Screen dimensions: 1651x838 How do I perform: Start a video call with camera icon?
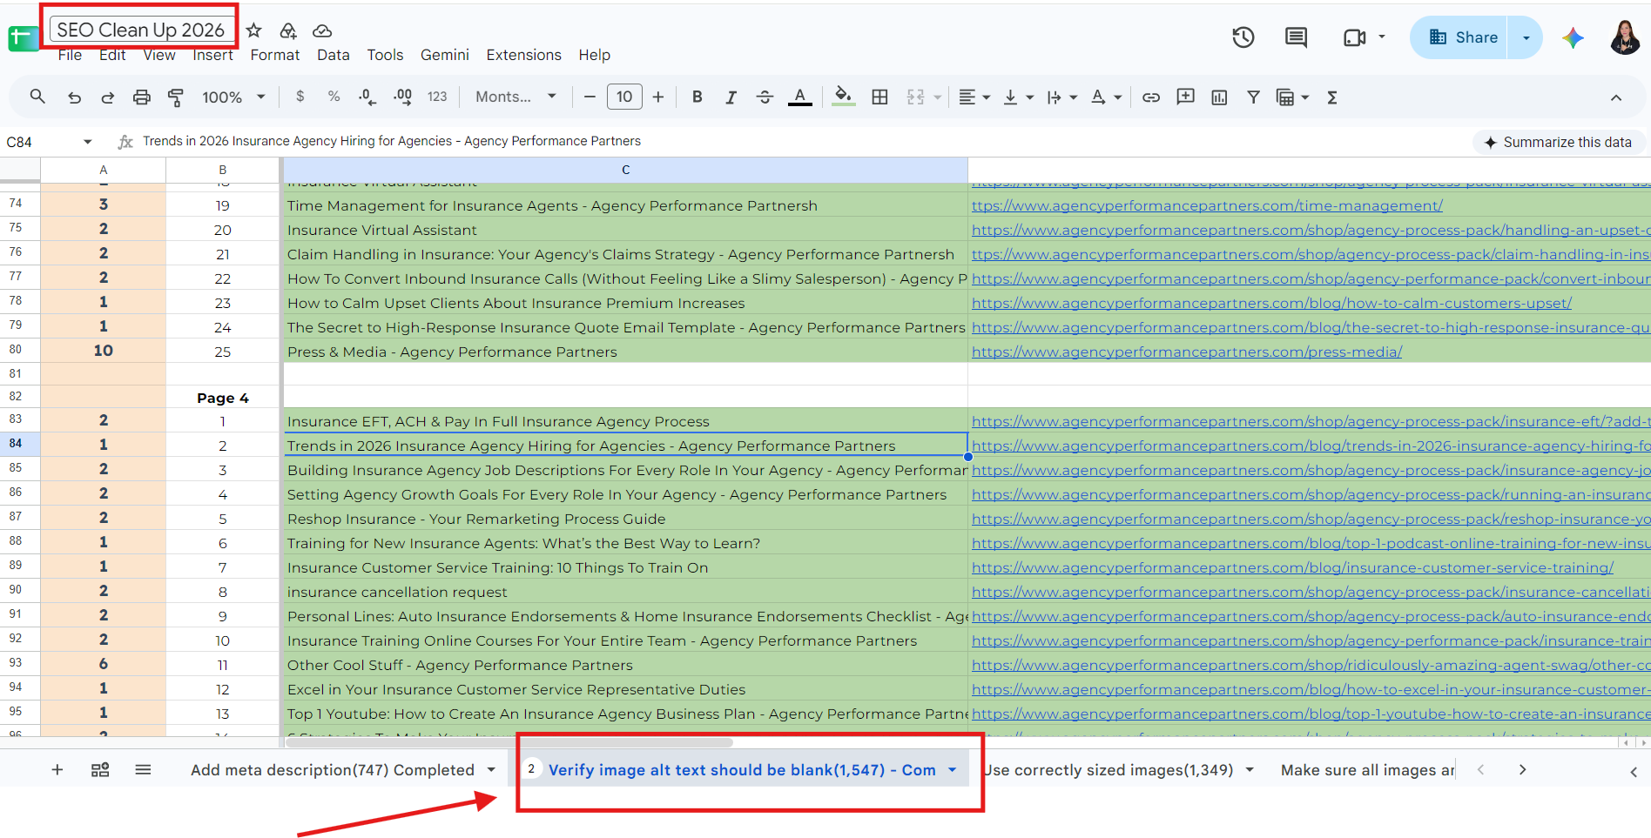click(x=1355, y=37)
